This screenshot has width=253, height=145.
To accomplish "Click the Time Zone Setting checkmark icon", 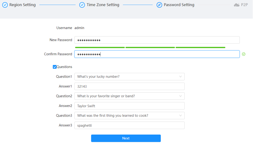I will tap(82, 5).
